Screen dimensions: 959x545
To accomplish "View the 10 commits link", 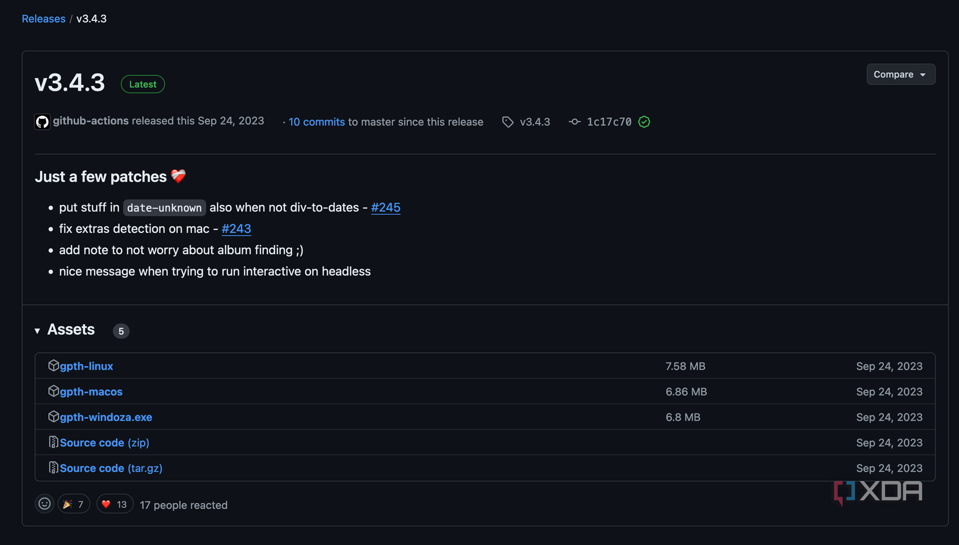I will tap(317, 122).
